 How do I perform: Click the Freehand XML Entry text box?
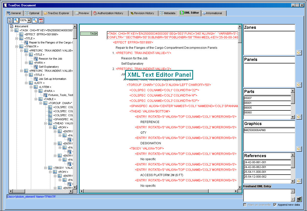coord(267,195)
